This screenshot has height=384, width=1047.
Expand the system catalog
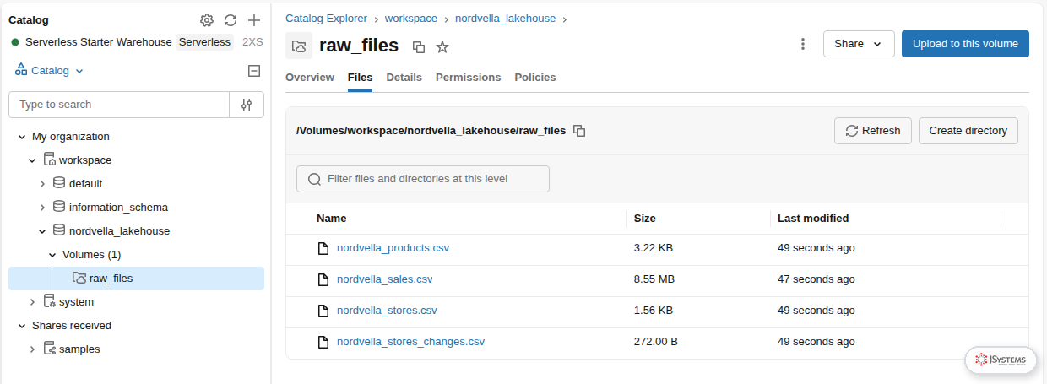pos(32,302)
